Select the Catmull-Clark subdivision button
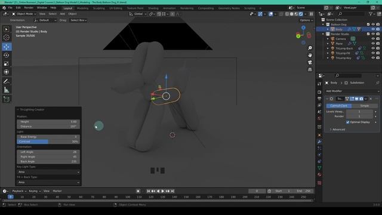Screen dimensions: 382x215 coord(339,106)
